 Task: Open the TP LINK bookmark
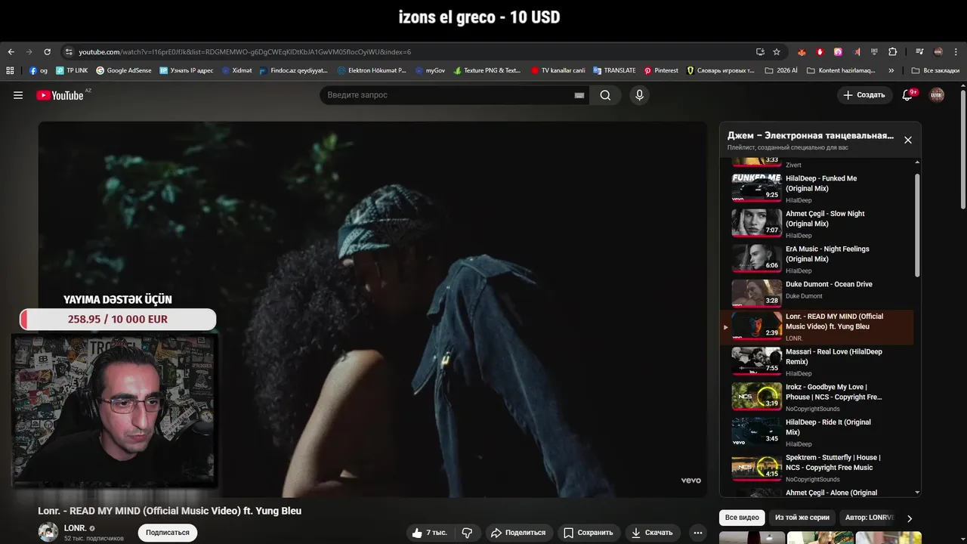pyautogui.click(x=71, y=70)
